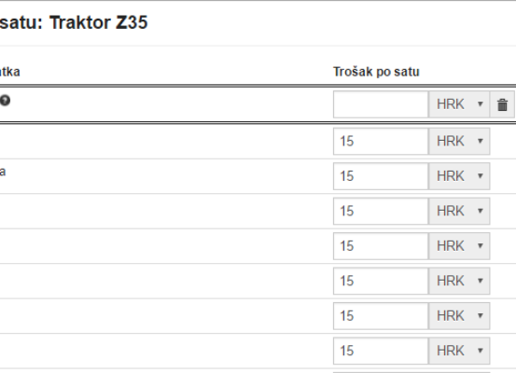516x373 pixels.
Task: Click the Trošak po satu column header
Action: coord(376,72)
